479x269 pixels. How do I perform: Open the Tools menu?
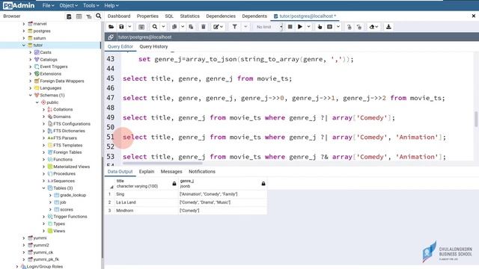91,5
